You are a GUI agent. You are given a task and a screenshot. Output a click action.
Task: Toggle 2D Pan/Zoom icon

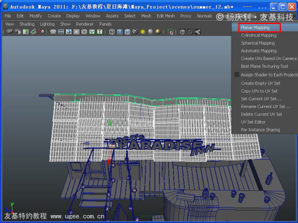[41, 31]
